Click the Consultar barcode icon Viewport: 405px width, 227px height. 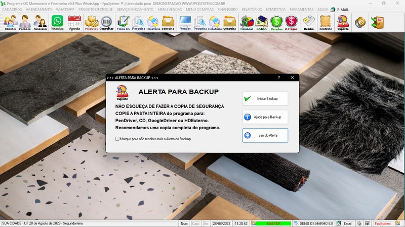click(106, 22)
